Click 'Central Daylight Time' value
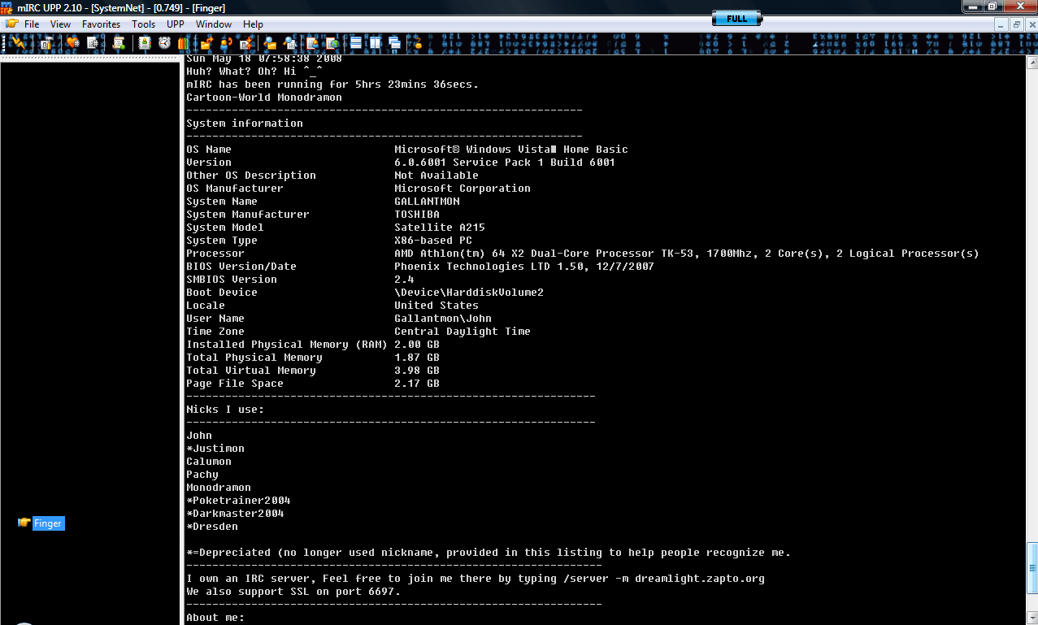This screenshot has width=1038, height=625. click(x=463, y=332)
